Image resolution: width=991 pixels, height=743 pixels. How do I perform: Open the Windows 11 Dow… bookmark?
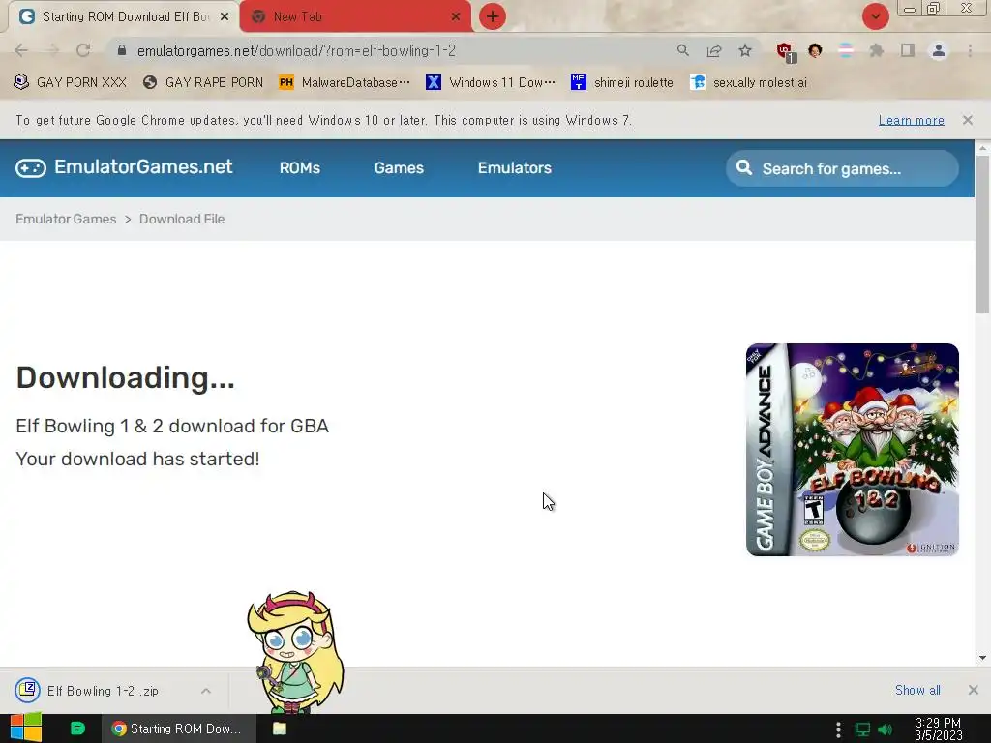point(491,82)
